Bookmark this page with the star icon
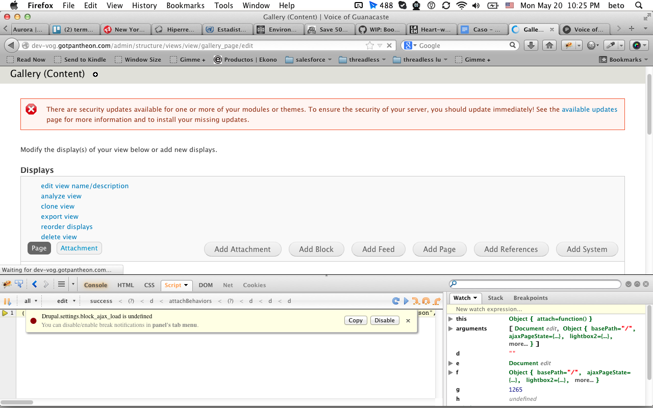The image size is (653, 408). point(370,45)
